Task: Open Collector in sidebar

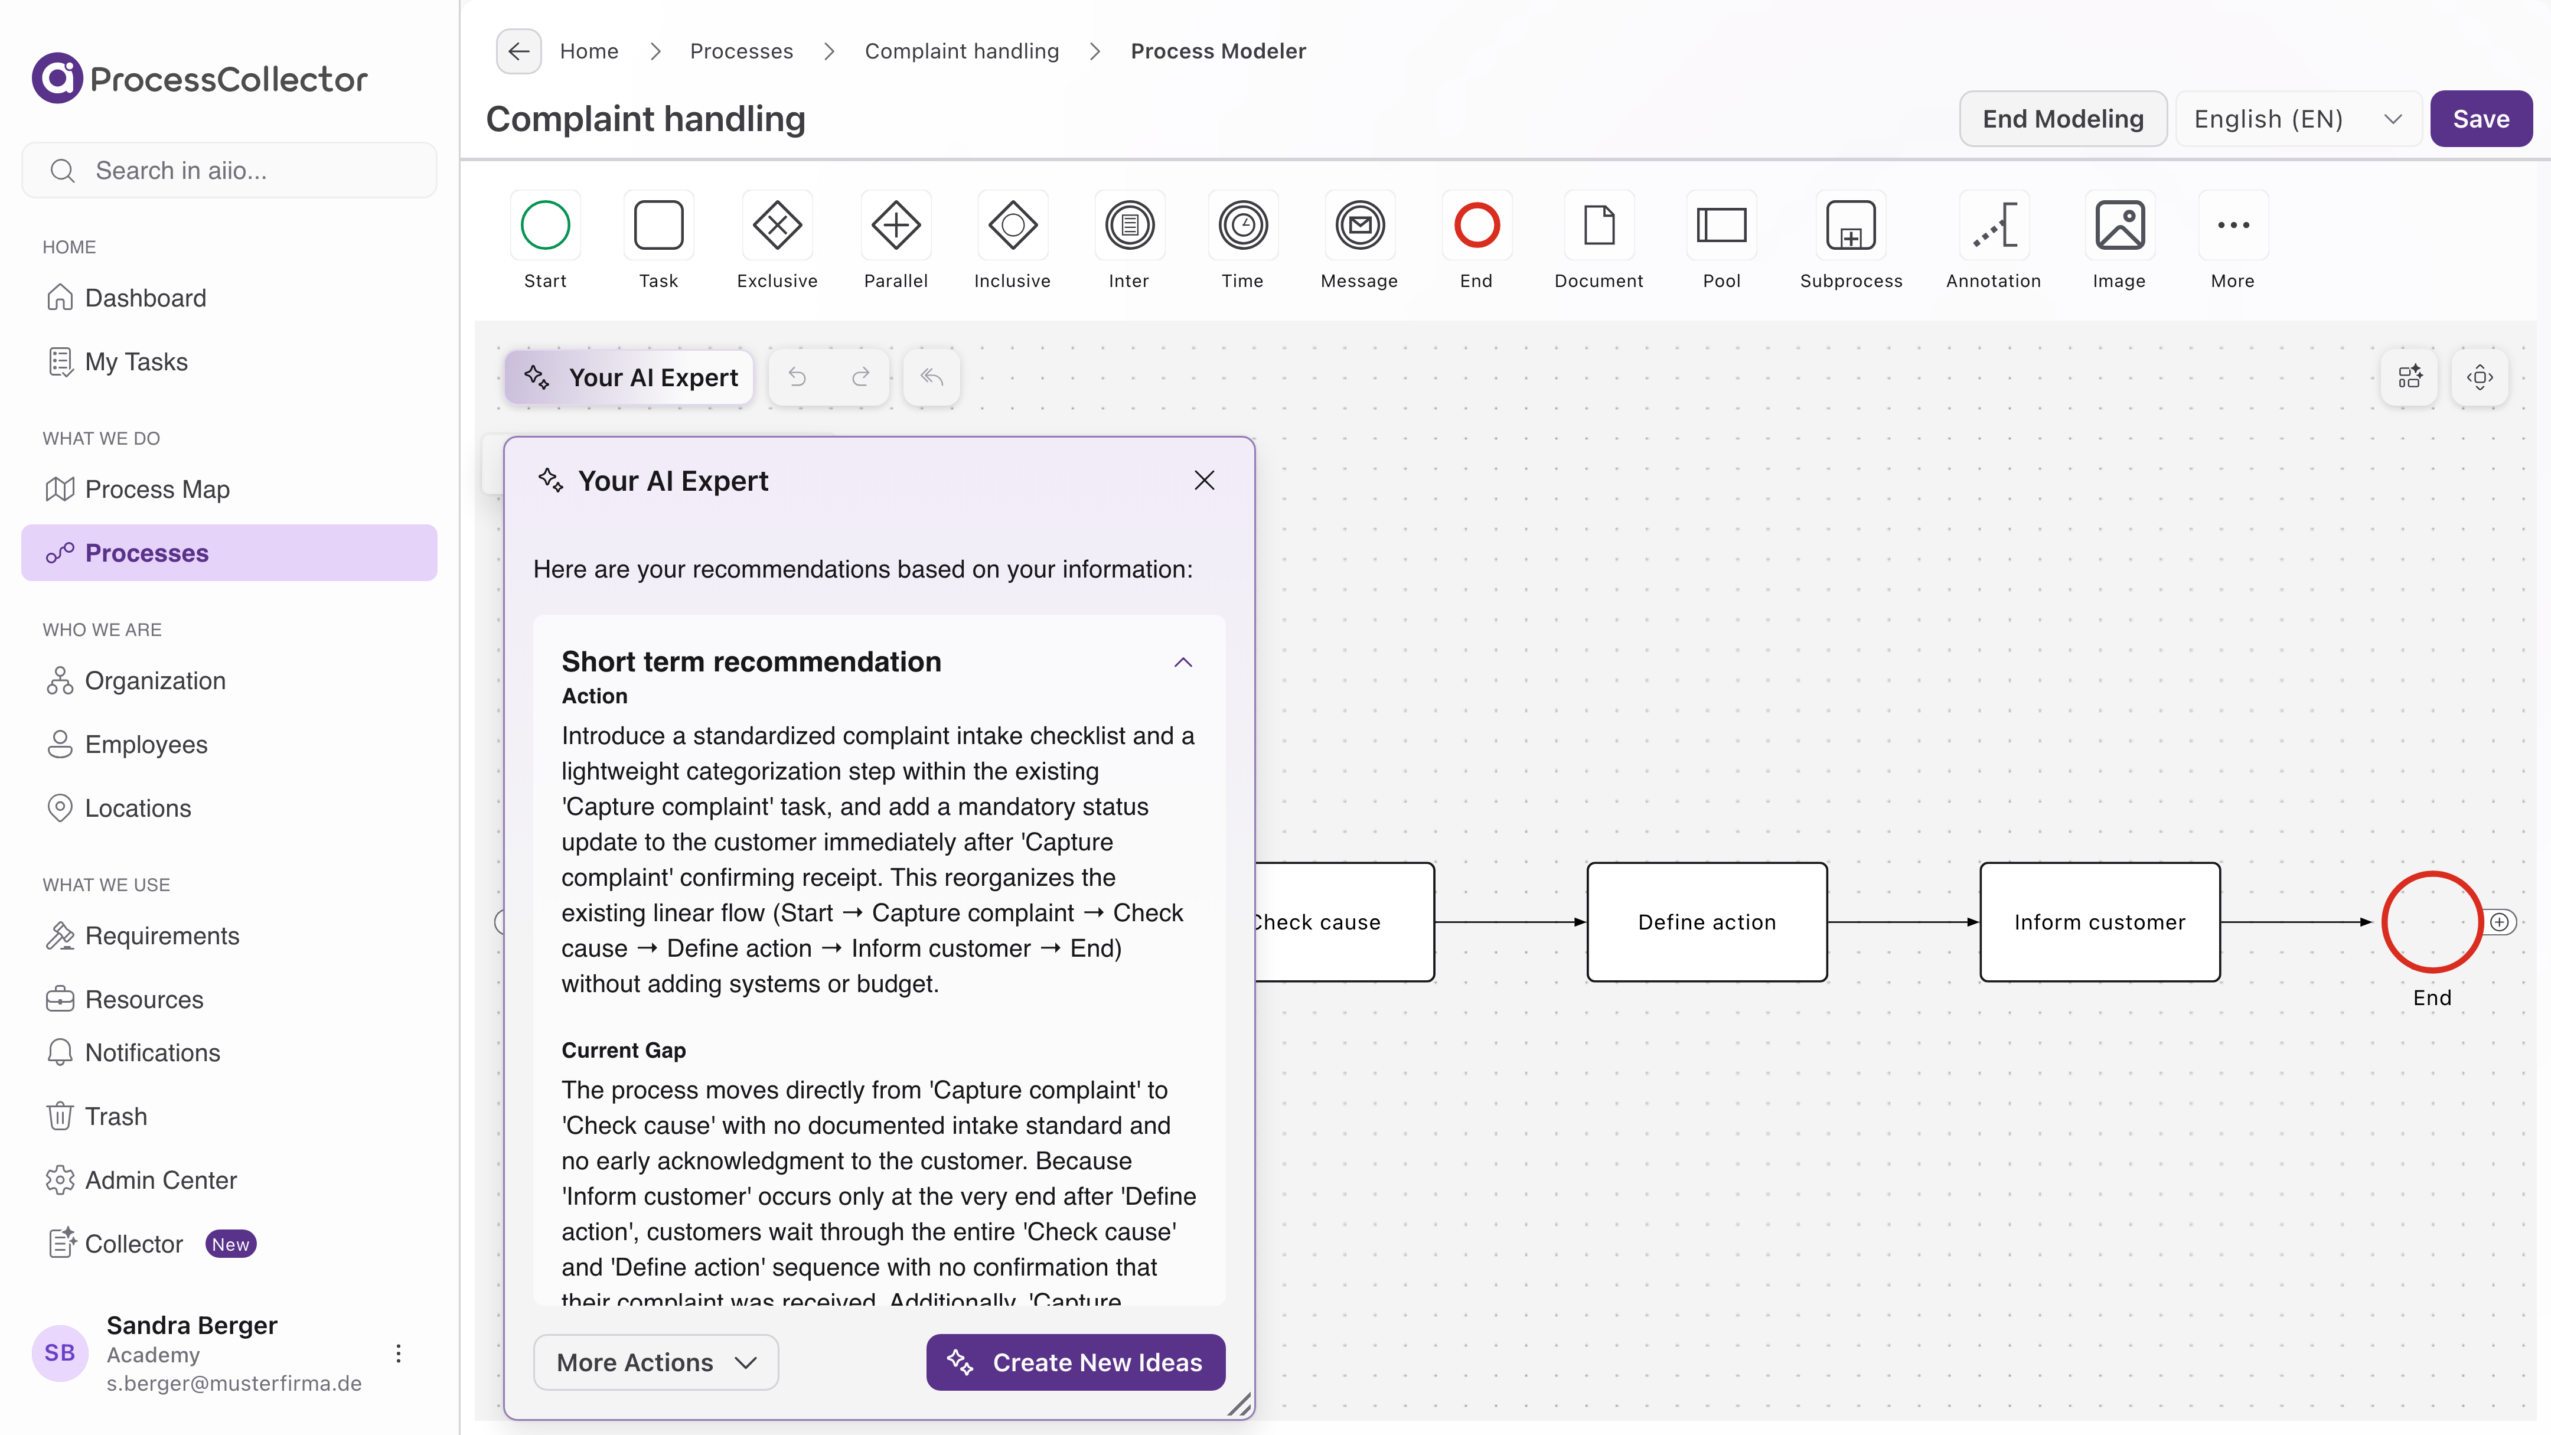Action: [229, 1244]
